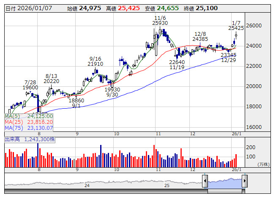Click the 9/16 21910 peak label
This screenshot has height=198, width=276.
(x=95, y=62)
